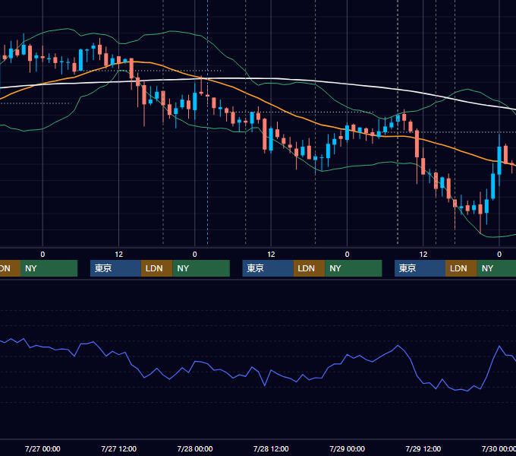The width and height of the screenshot is (516, 456).
Task: Click the 7/27 12:00 date axis label
Action: 118,448
